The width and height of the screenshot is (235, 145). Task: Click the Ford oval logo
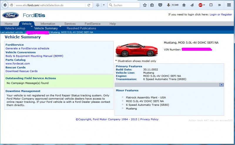[x=11, y=15]
